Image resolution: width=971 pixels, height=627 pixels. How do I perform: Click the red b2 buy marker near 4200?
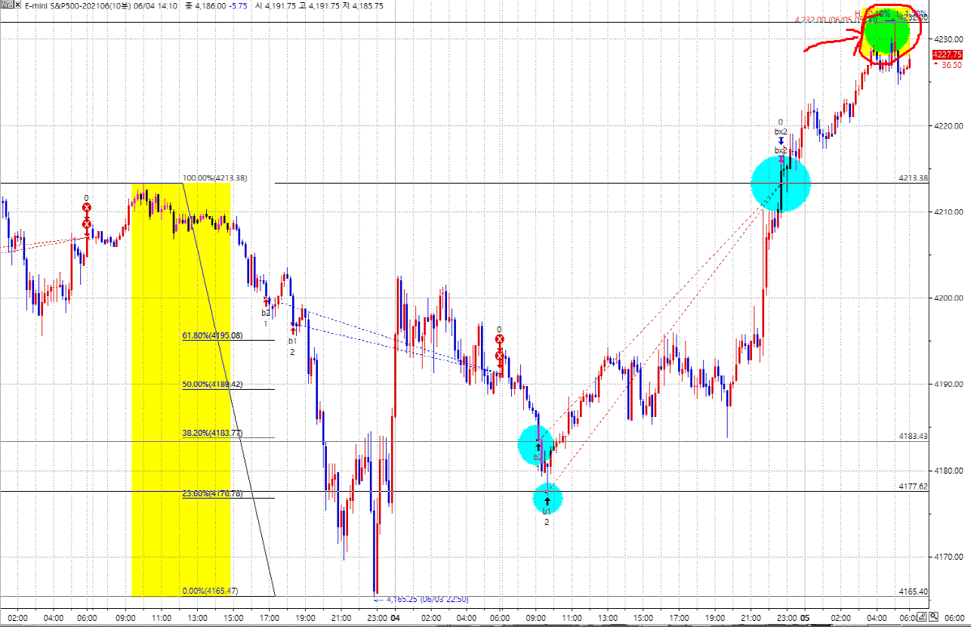(x=267, y=302)
